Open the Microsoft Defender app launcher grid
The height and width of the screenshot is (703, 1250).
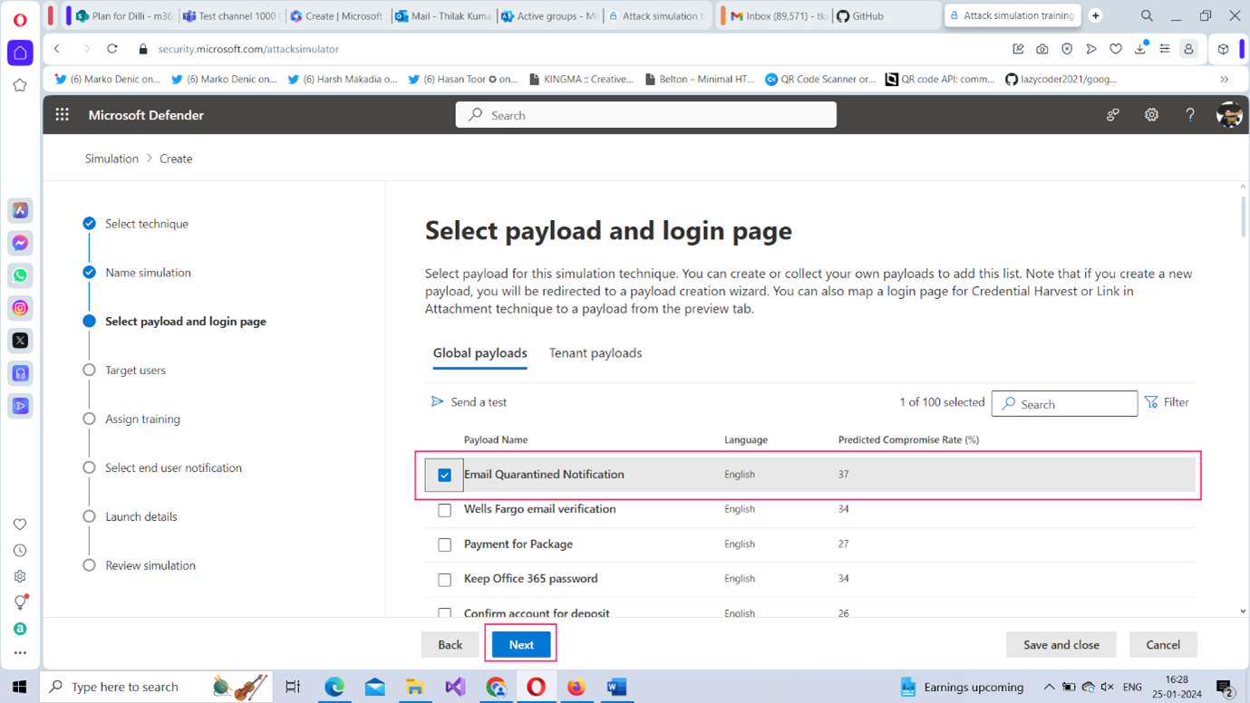[x=62, y=115]
